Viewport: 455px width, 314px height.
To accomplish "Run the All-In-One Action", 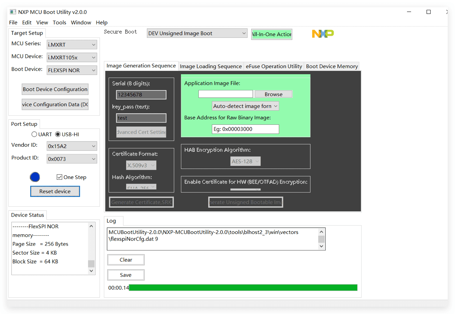I will tap(271, 34).
